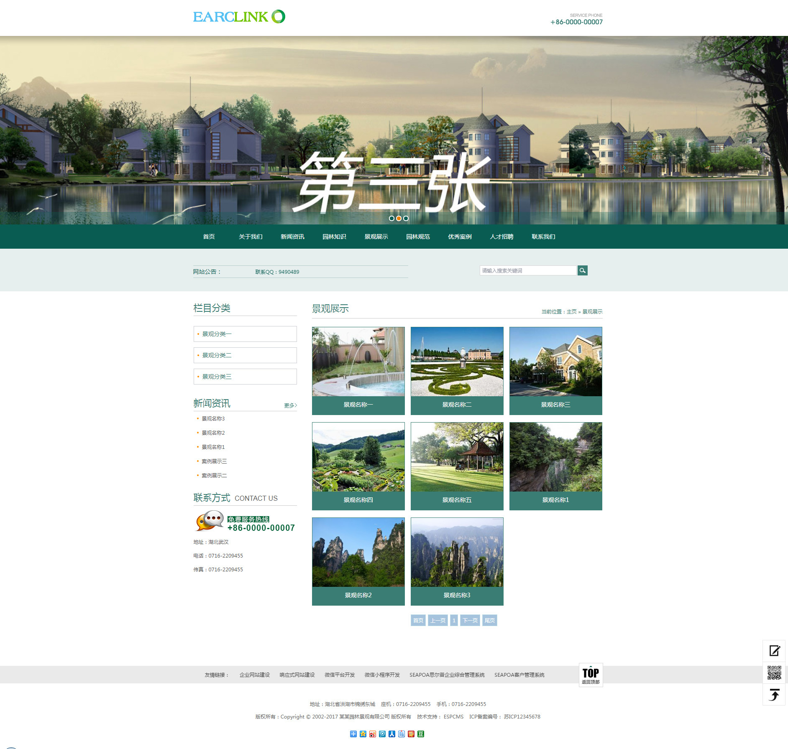Go to 优秀案例 in navigation bar
Screen dimensions: 788x749
pos(460,237)
